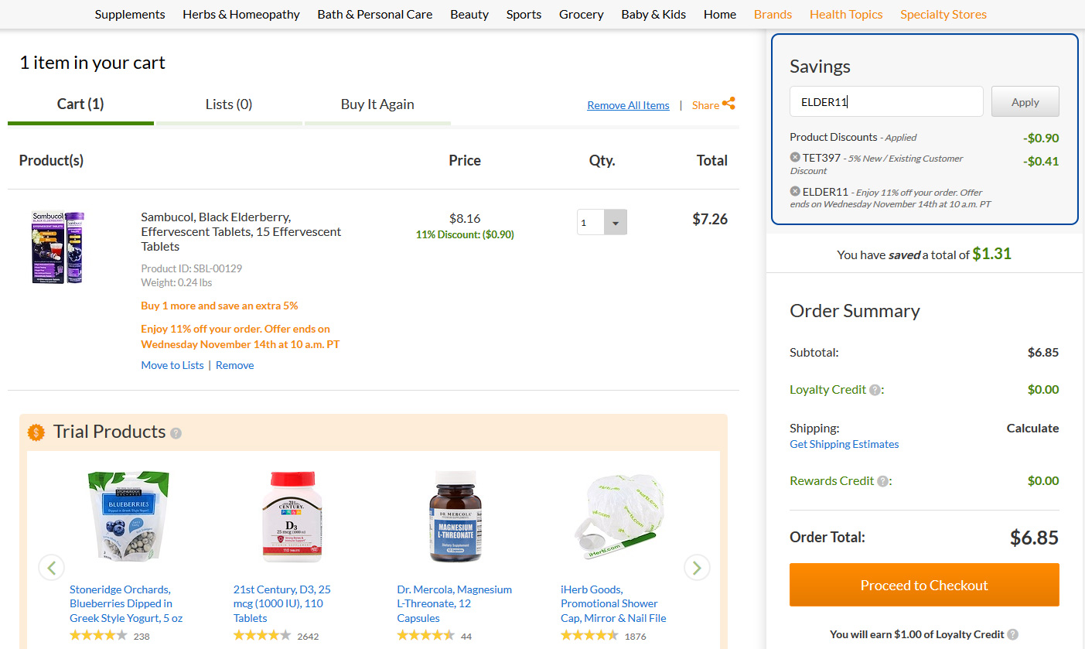The height and width of the screenshot is (649, 1085).
Task: Click the Sambucol Black Elderberry product thumbnail
Action: point(58,247)
